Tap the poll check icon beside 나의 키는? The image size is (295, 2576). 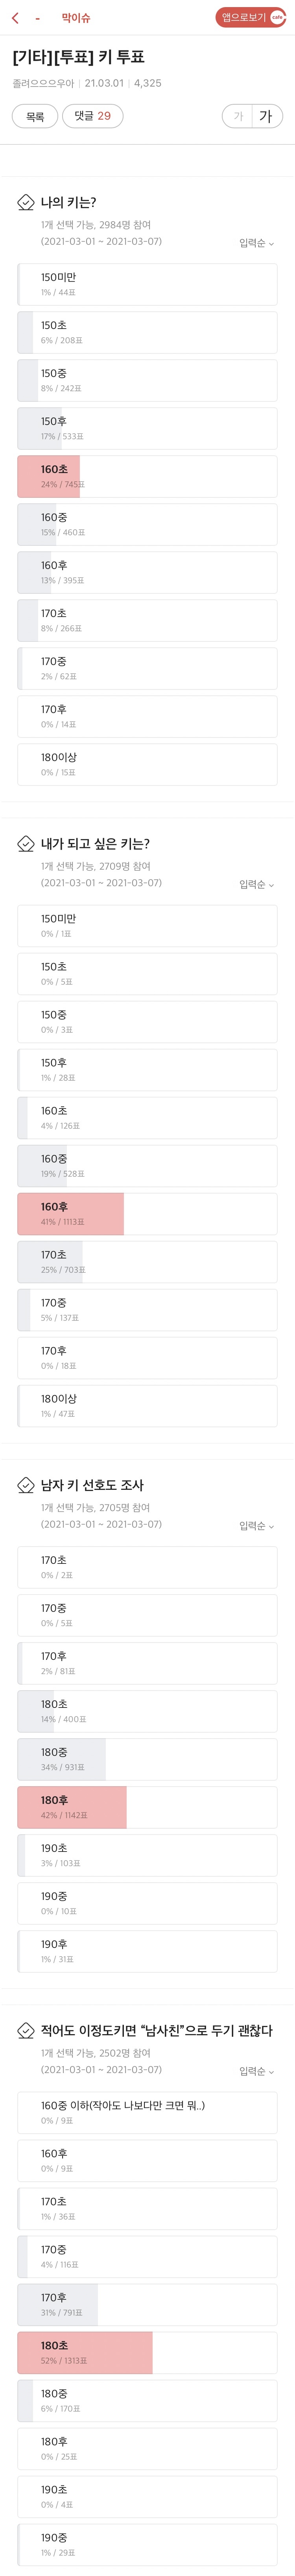coord(26,203)
